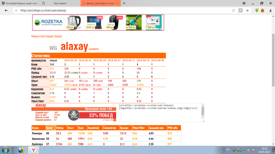Screen dimensions: 275x154
Task: Click the network icon with red cross
Action: tap(254, 150)
